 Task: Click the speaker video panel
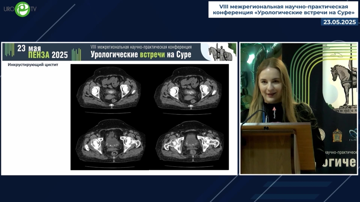pos(298,108)
